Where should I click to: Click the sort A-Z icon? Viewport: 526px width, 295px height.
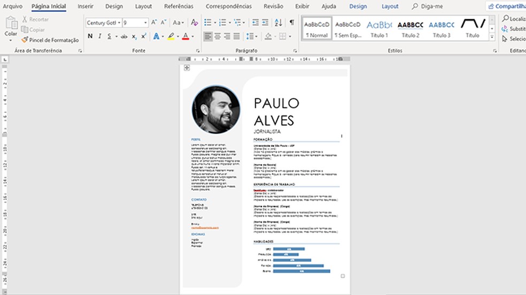point(278,22)
